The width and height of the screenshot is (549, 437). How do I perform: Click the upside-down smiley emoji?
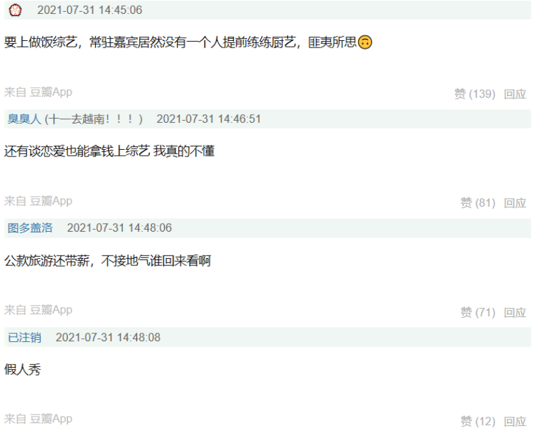[x=365, y=42]
